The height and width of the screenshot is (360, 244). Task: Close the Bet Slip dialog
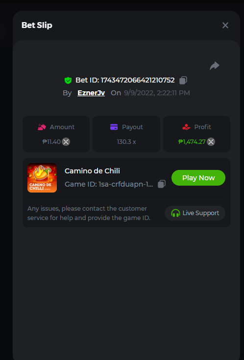225,25
